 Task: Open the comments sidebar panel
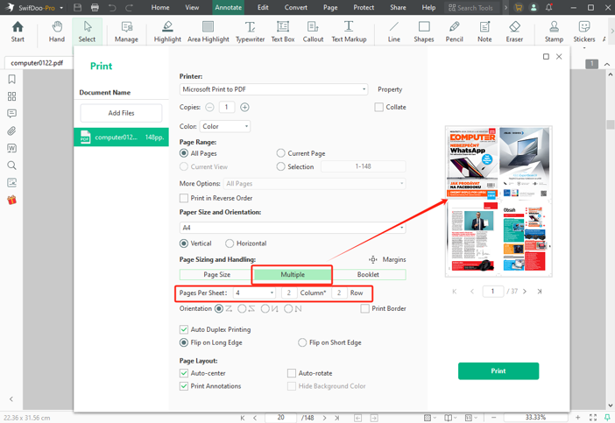(x=11, y=114)
